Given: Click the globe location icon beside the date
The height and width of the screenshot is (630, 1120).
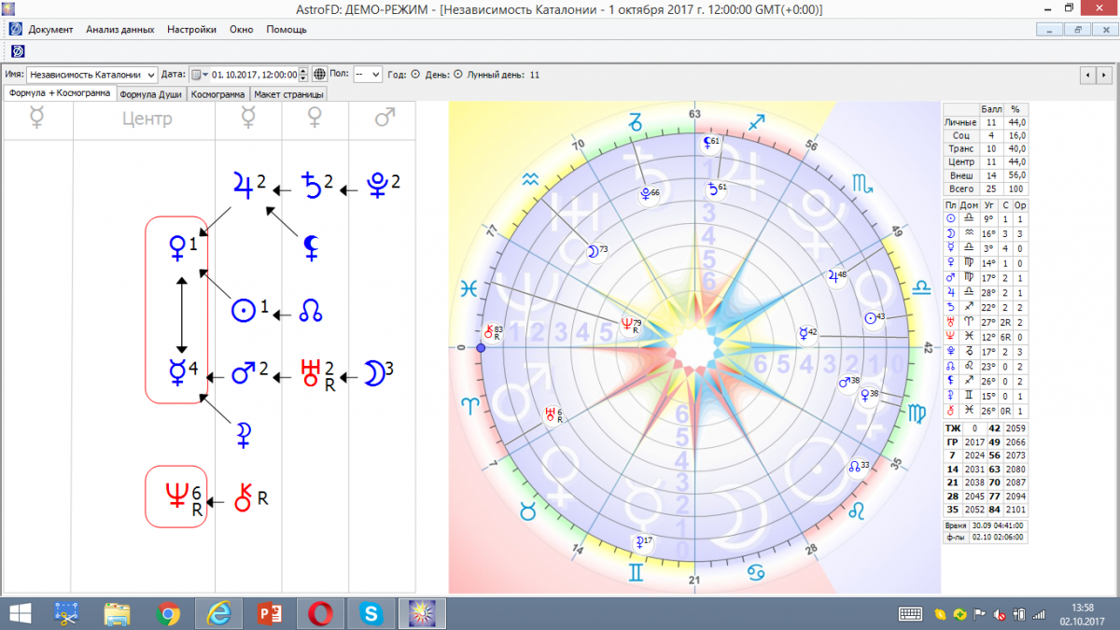Looking at the screenshot, I should point(319,75).
